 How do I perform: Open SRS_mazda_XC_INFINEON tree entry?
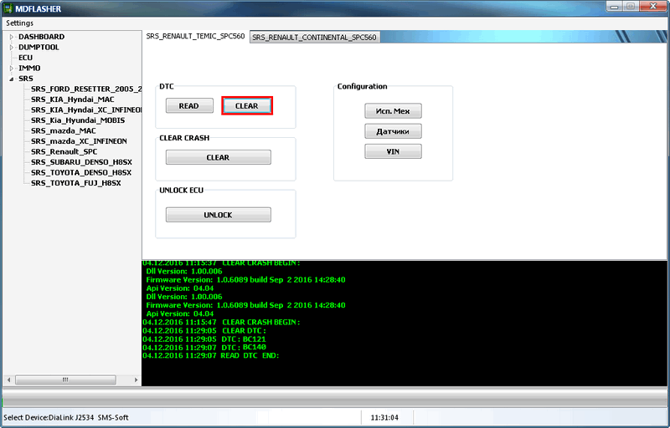(79, 141)
